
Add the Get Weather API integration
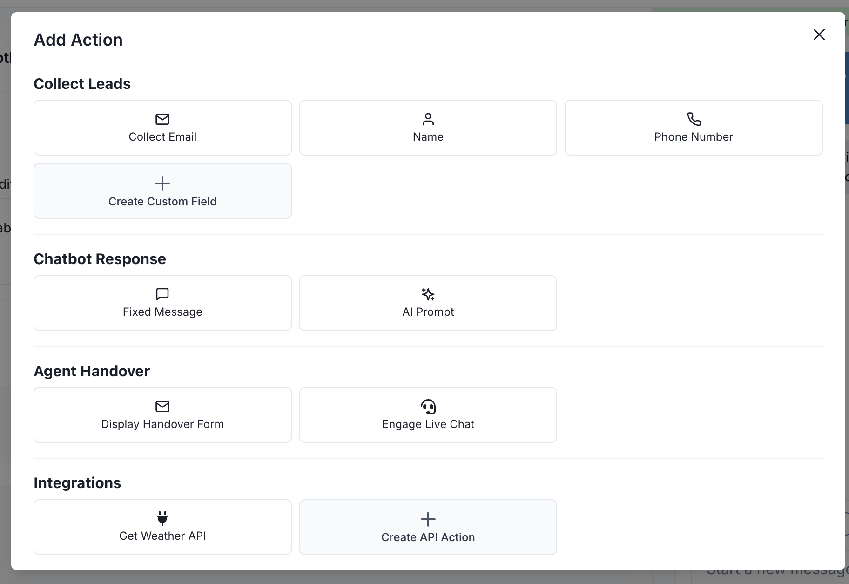(162, 527)
